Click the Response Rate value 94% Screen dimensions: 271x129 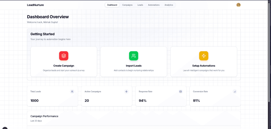point(143,101)
